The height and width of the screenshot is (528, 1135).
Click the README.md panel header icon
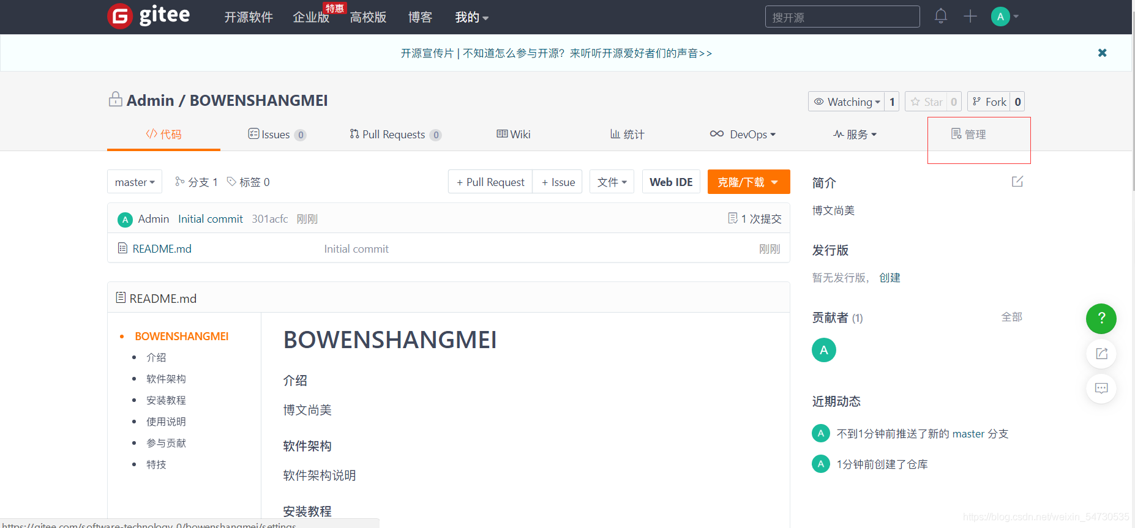(x=121, y=297)
